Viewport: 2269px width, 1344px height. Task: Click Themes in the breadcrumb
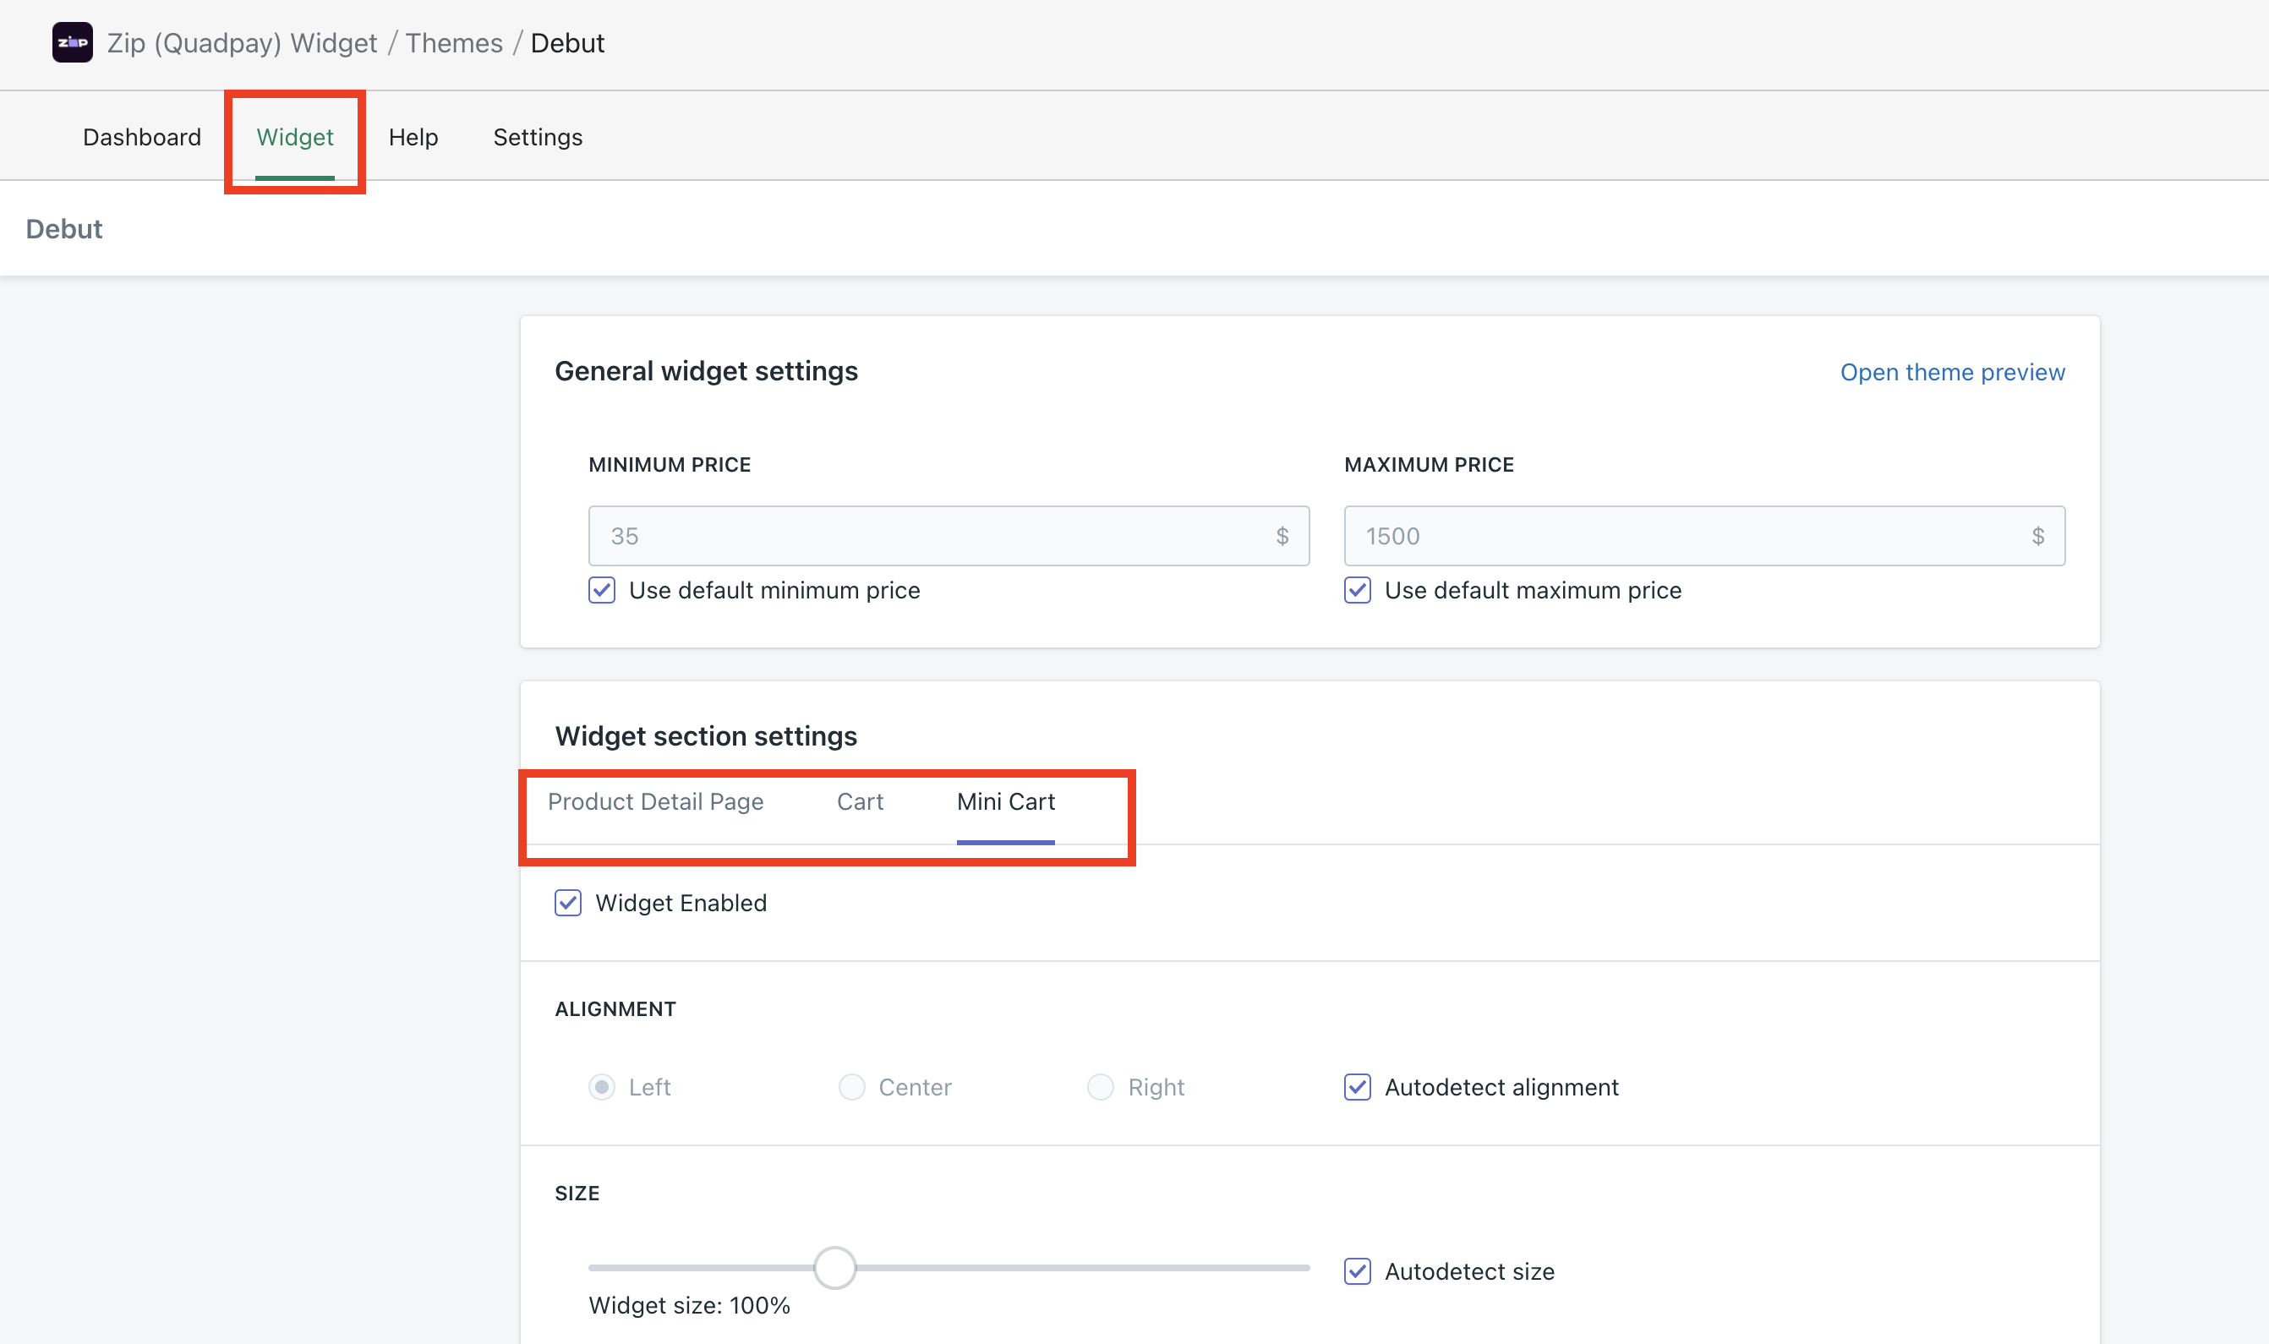(454, 42)
